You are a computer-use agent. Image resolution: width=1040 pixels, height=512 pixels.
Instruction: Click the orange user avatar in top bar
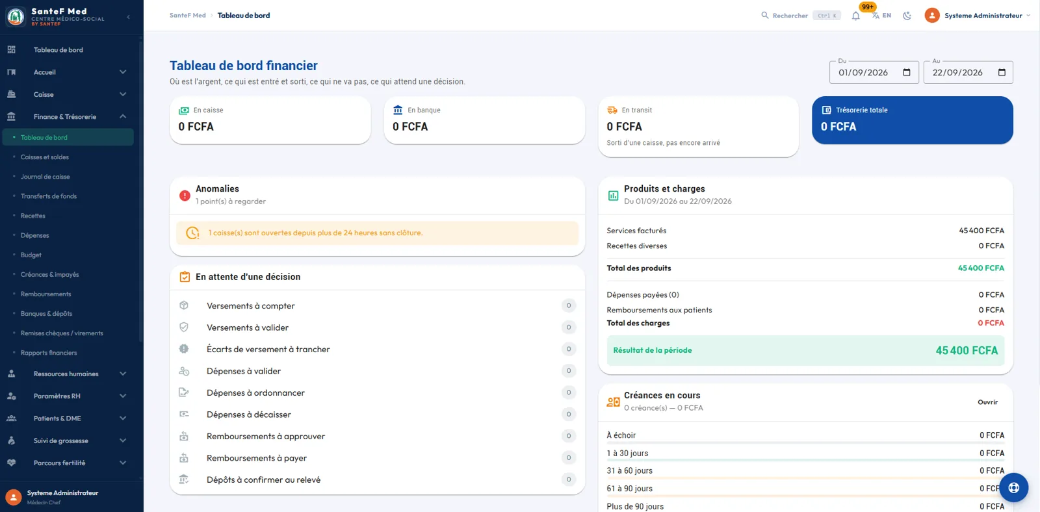931,16
